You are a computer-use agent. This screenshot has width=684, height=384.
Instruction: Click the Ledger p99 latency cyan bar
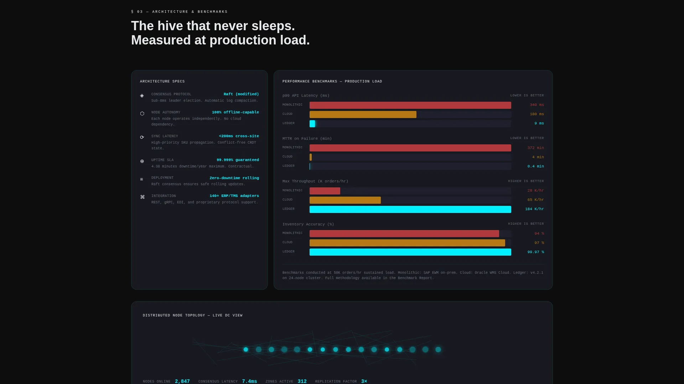tap(312, 124)
